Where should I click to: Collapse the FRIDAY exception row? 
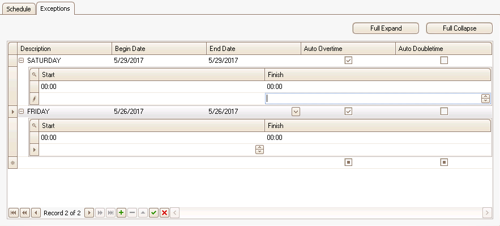[x=22, y=112]
